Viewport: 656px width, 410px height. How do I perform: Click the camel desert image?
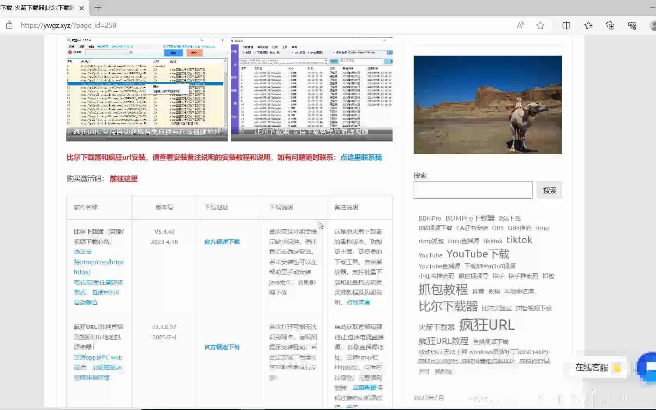[x=488, y=105]
